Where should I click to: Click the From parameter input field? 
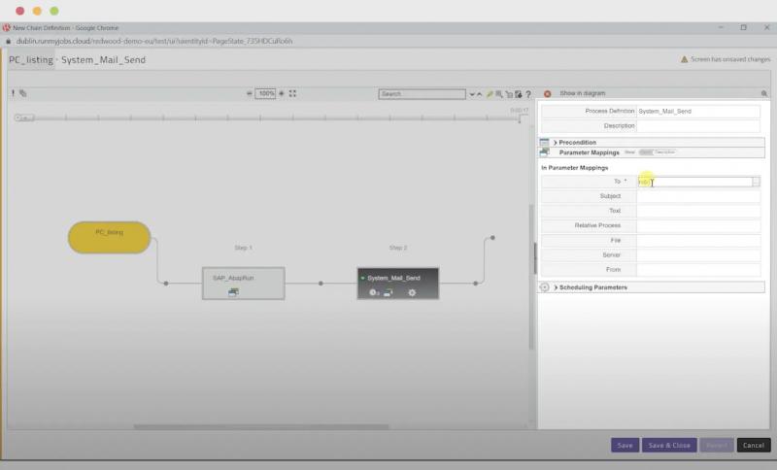click(x=698, y=270)
